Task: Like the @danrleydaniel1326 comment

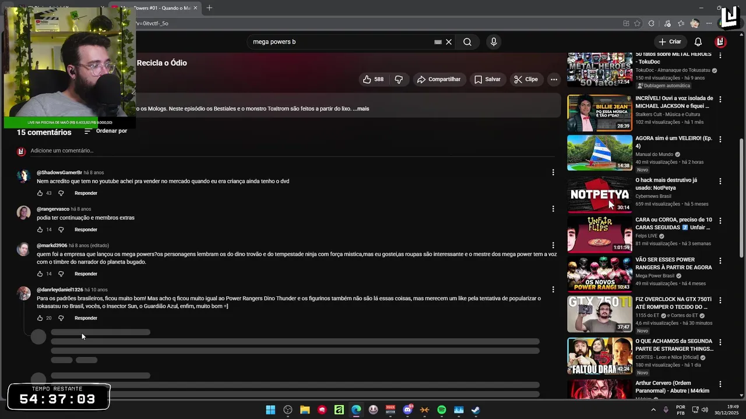Action: pyautogui.click(x=40, y=318)
